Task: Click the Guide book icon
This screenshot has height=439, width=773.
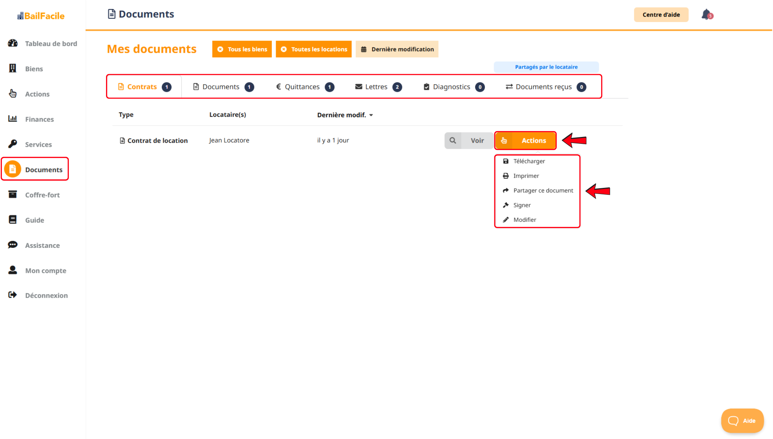Action: tap(13, 220)
